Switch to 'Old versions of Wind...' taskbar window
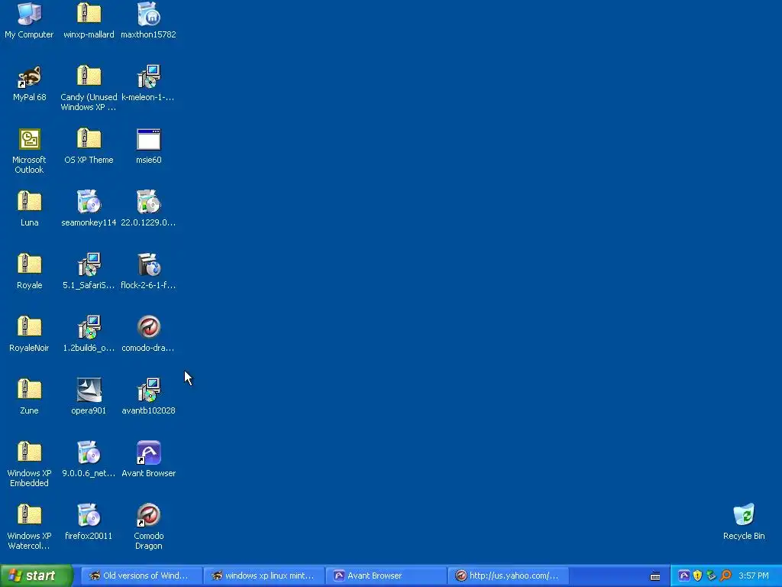 (141, 576)
